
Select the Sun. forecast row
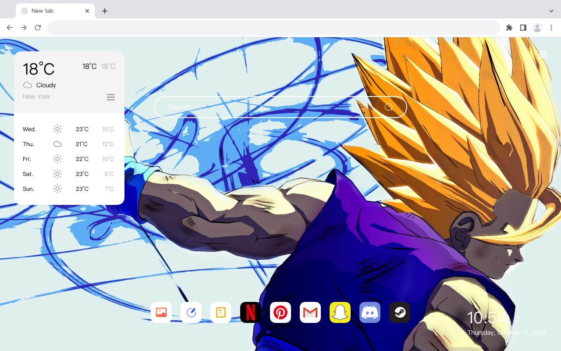click(69, 189)
